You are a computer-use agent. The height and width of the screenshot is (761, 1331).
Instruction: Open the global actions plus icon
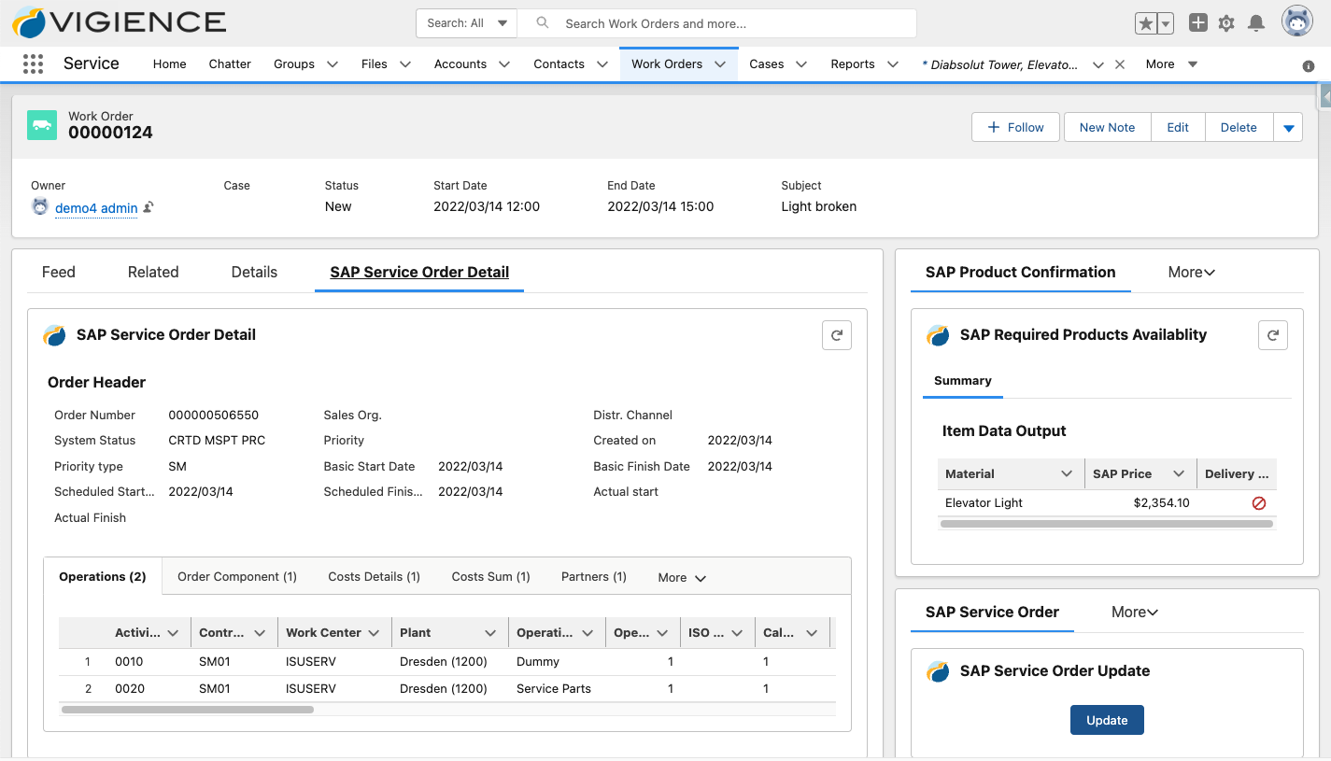point(1198,23)
